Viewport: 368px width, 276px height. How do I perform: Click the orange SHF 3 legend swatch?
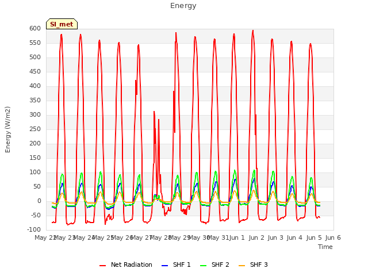pyautogui.click(x=241, y=266)
